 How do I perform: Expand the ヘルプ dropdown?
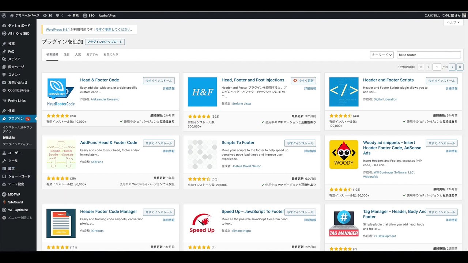(x=453, y=22)
